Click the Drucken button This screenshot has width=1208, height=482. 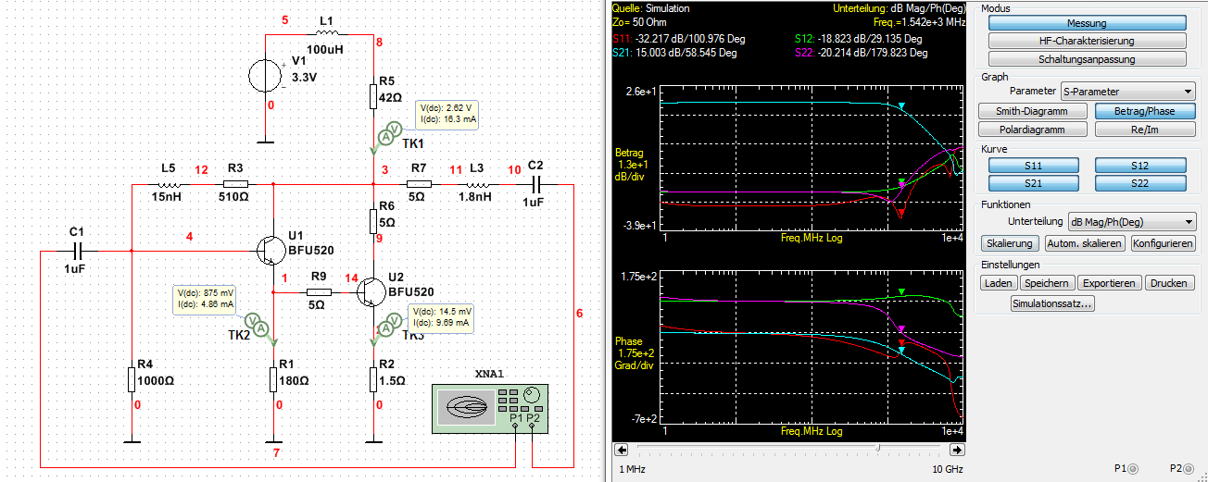[1169, 283]
